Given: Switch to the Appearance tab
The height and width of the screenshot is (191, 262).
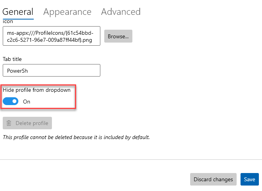Looking at the screenshot, I should 67,12.
